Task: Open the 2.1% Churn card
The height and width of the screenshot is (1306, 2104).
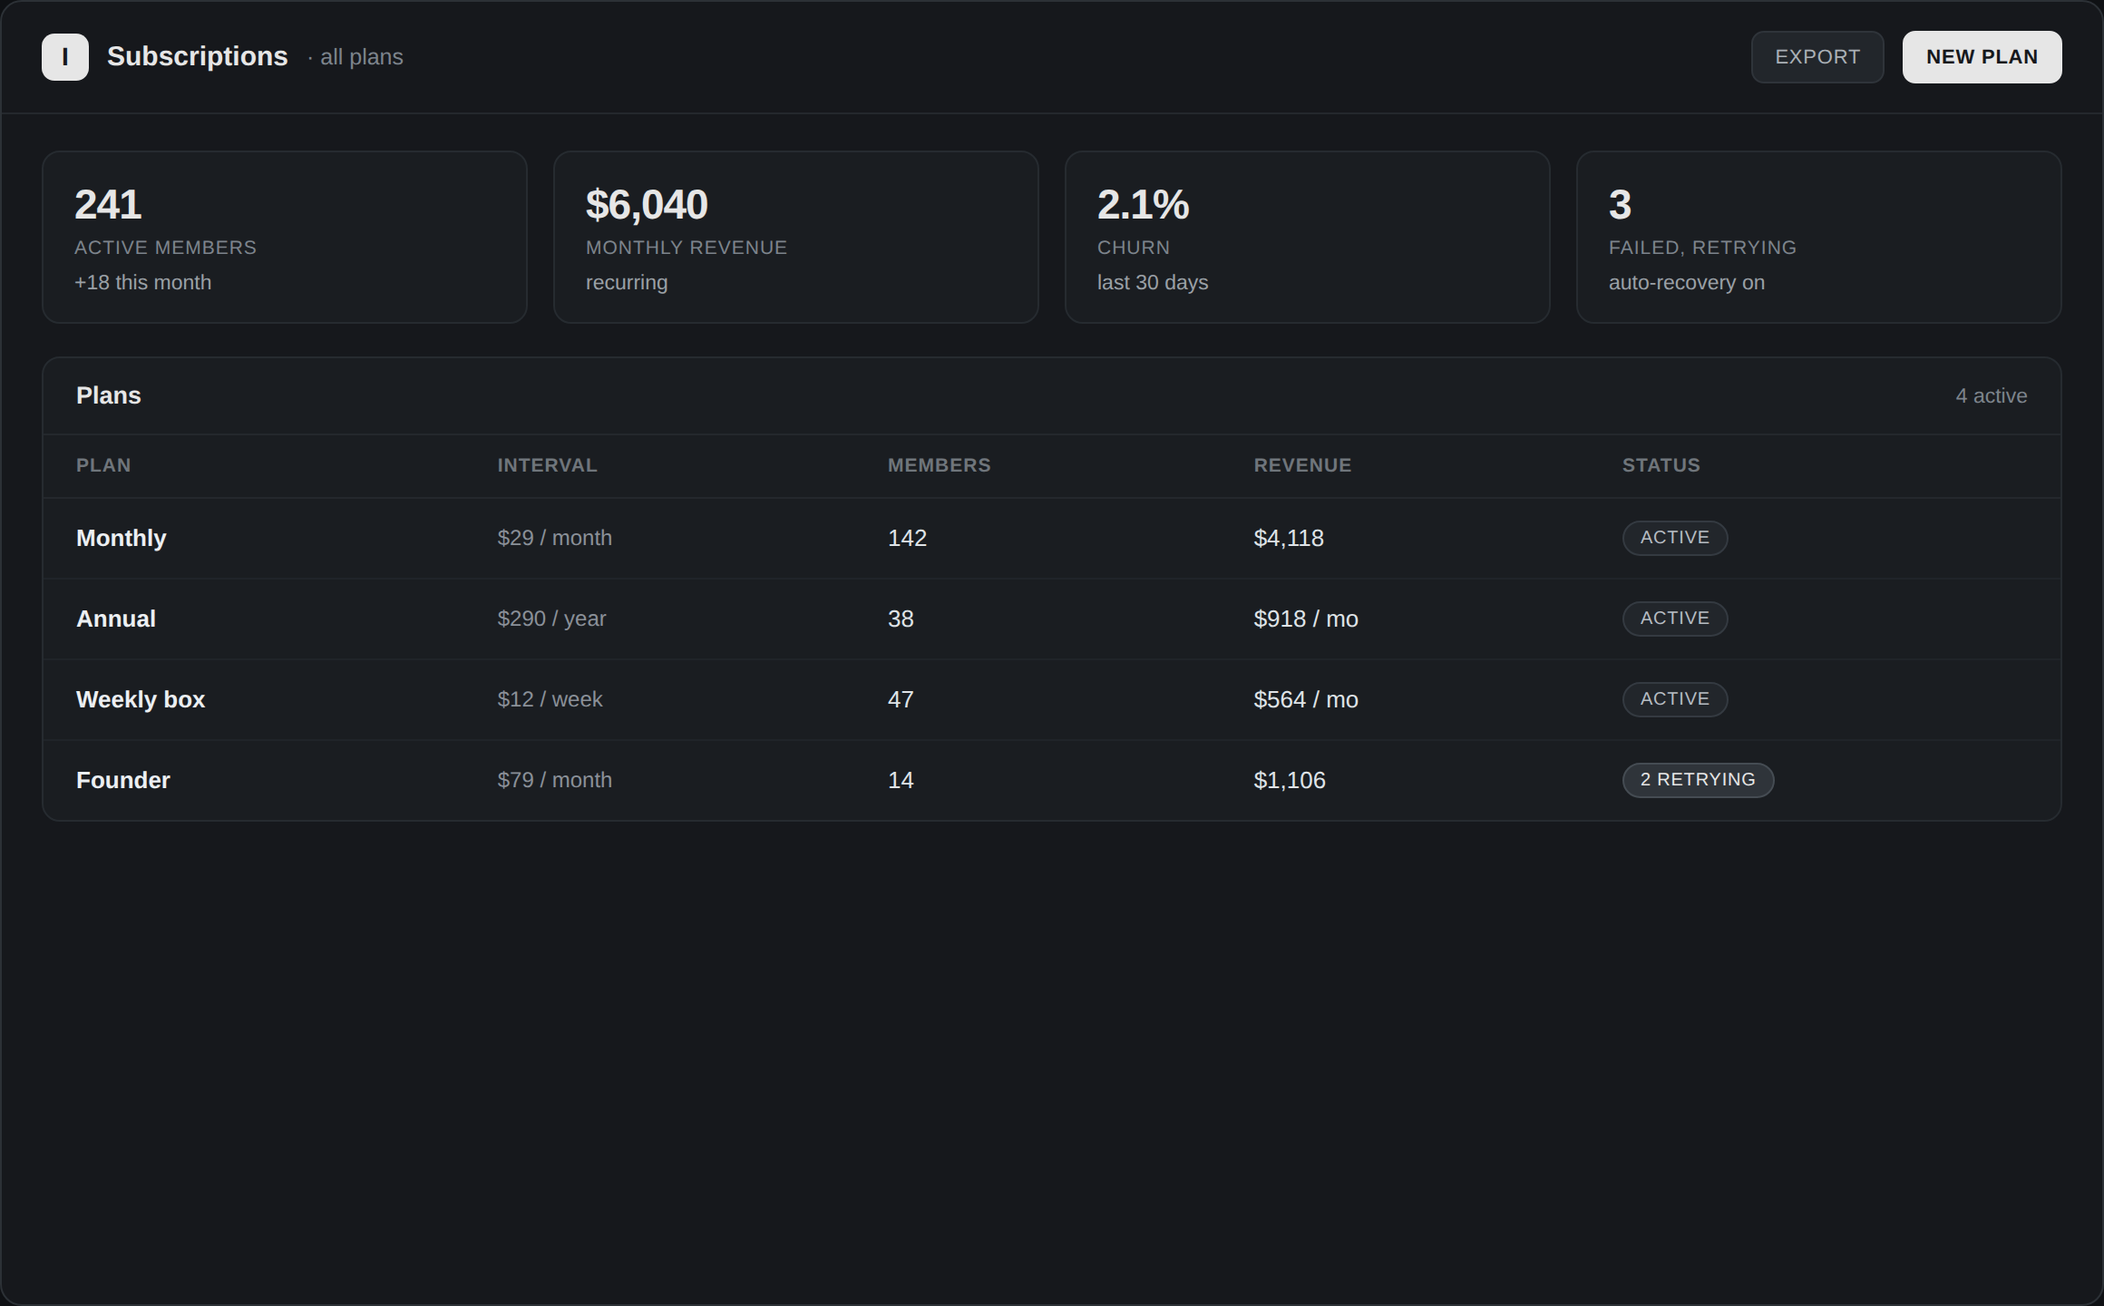Action: pos(1308,237)
